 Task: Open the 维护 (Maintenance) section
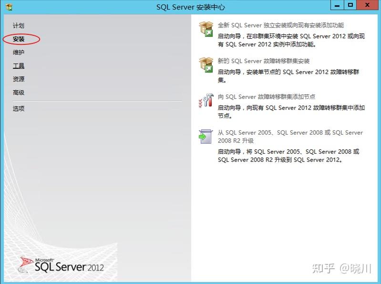pos(19,53)
